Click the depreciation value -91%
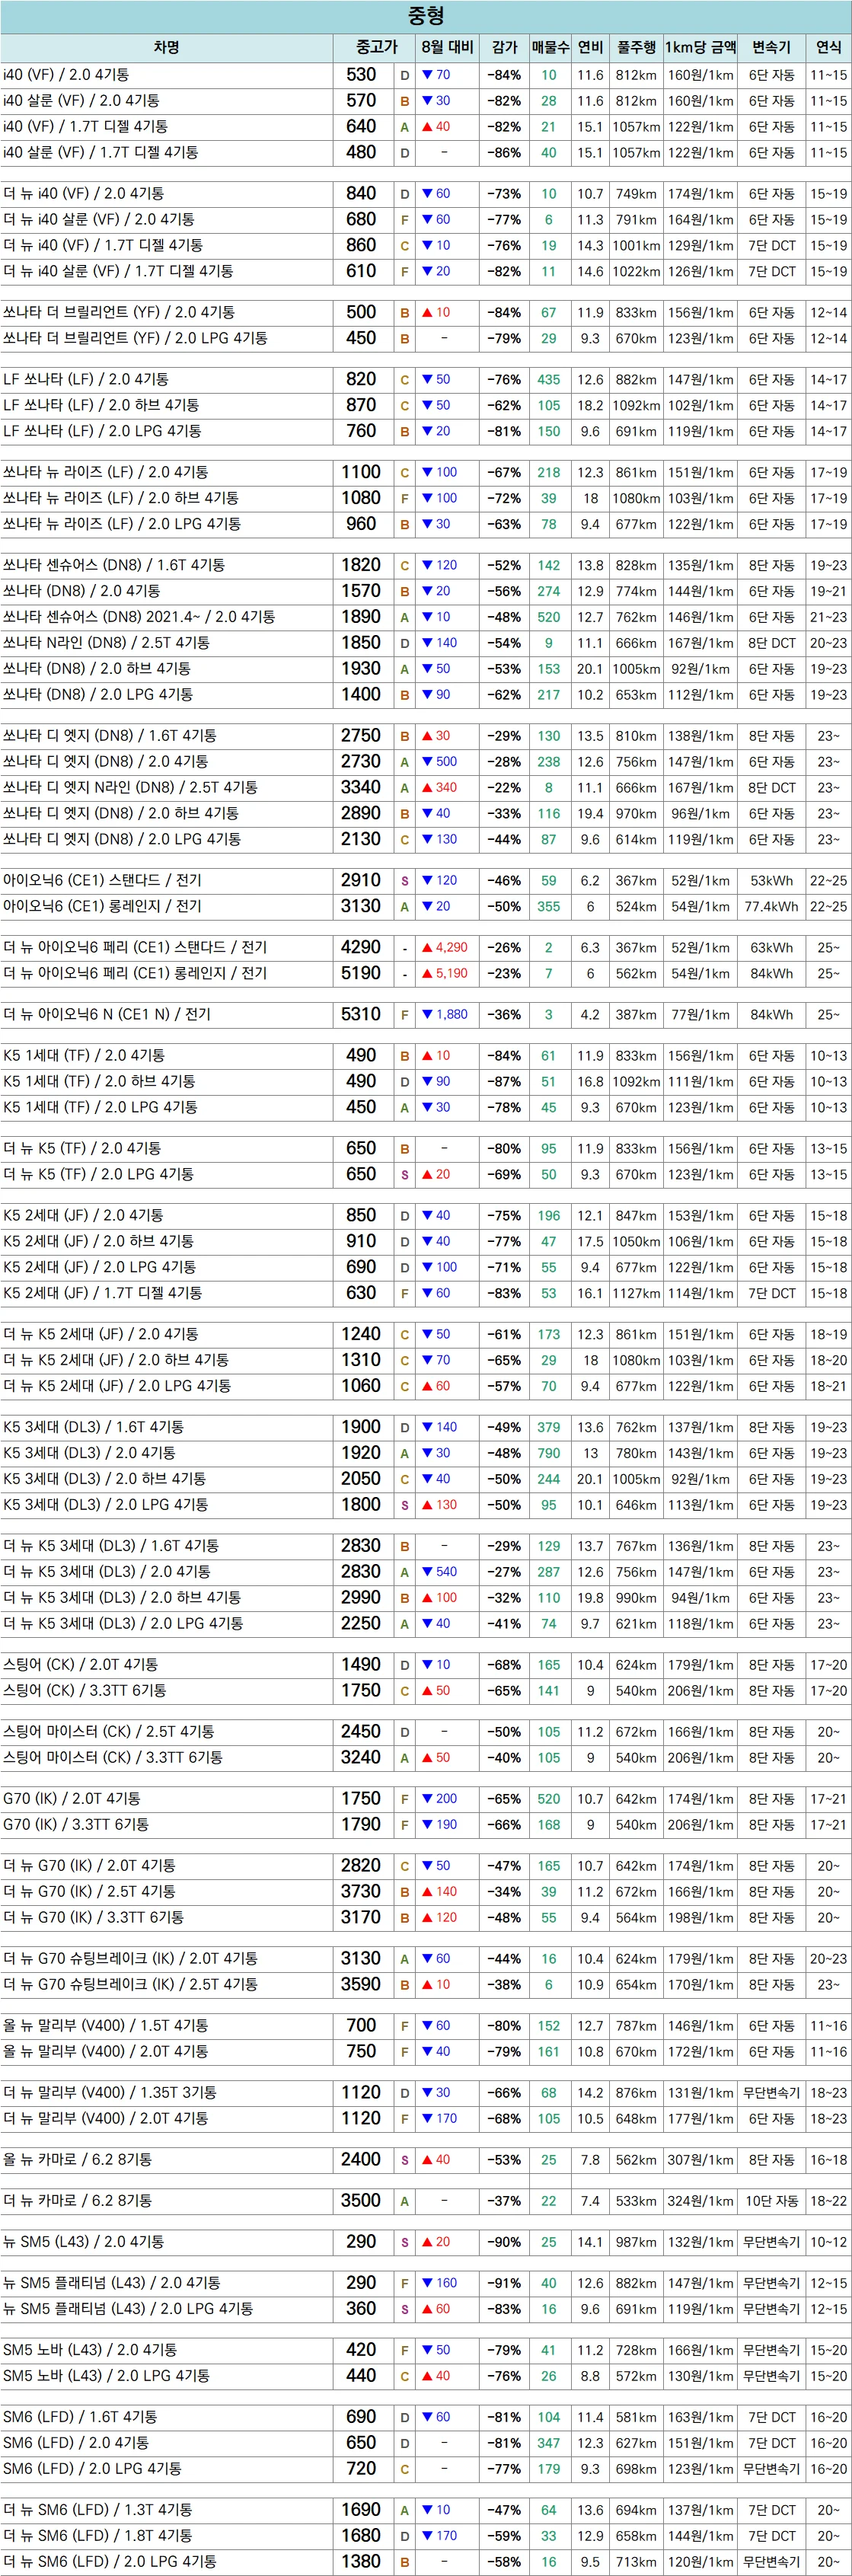 (x=504, y=2283)
